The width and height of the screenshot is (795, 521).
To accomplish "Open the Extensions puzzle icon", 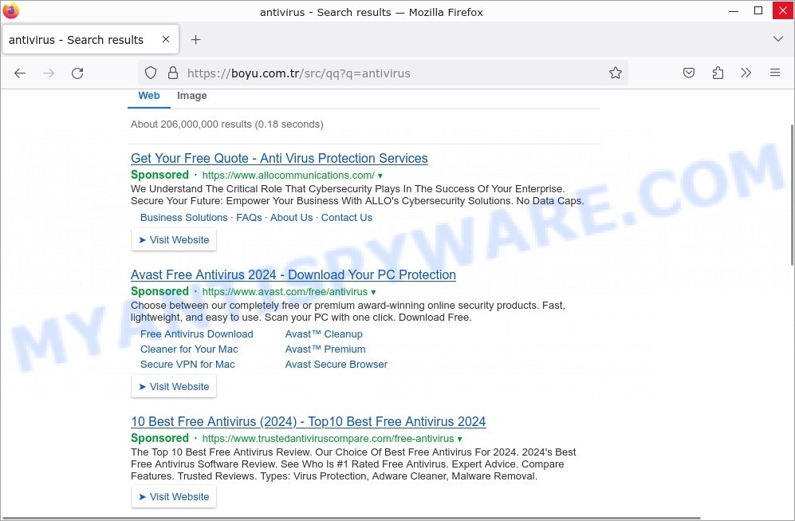I will [x=718, y=73].
